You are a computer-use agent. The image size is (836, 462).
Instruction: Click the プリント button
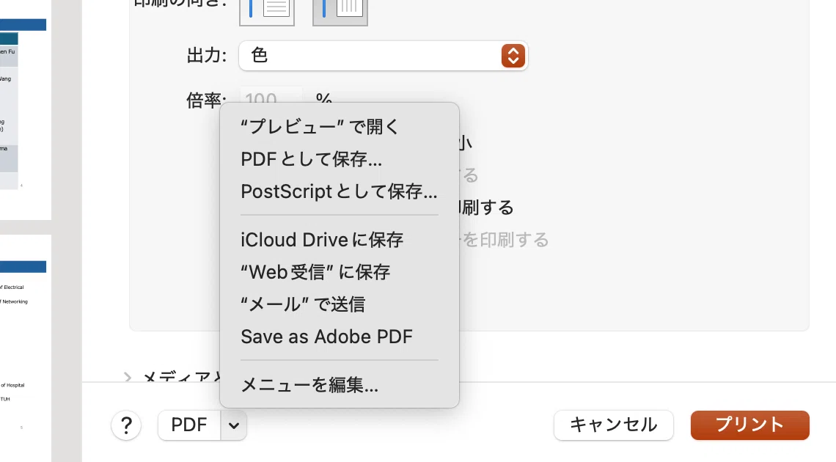tap(750, 425)
